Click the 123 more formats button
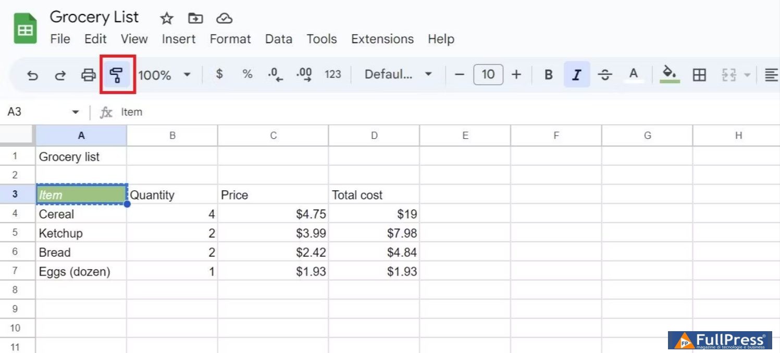The height and width of the screenshot is (353, 780). click(332, 74)
